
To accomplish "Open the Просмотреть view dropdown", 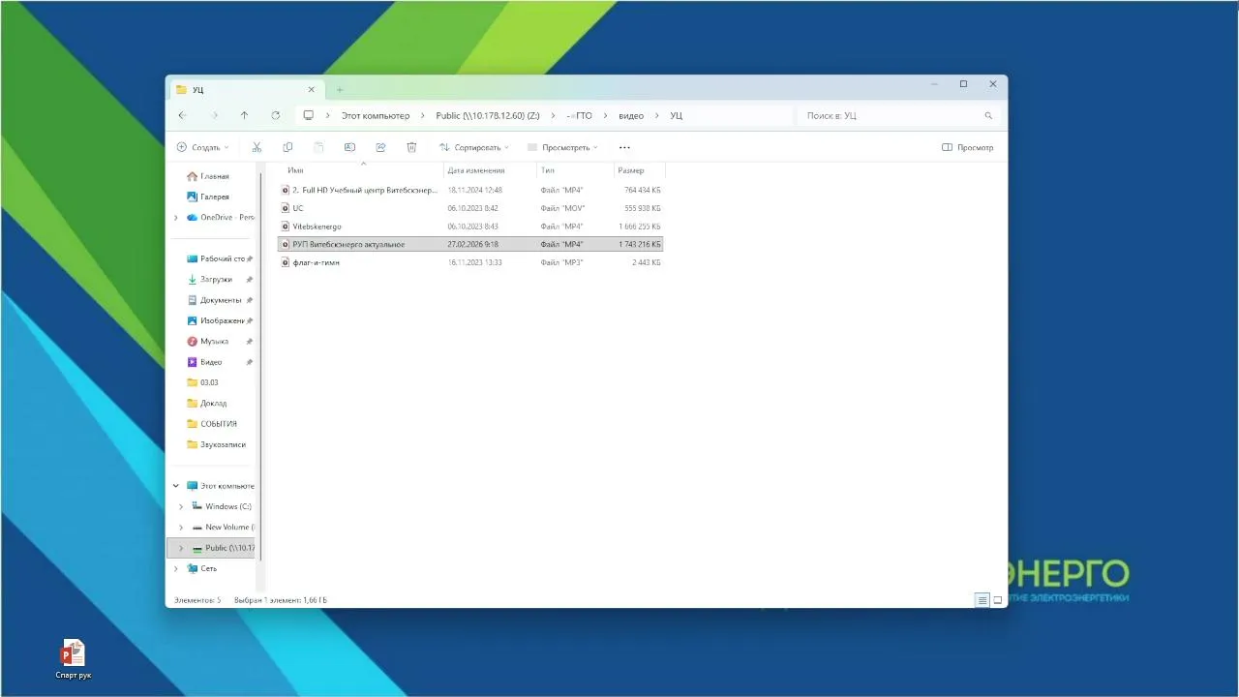I will click(562, 147).
